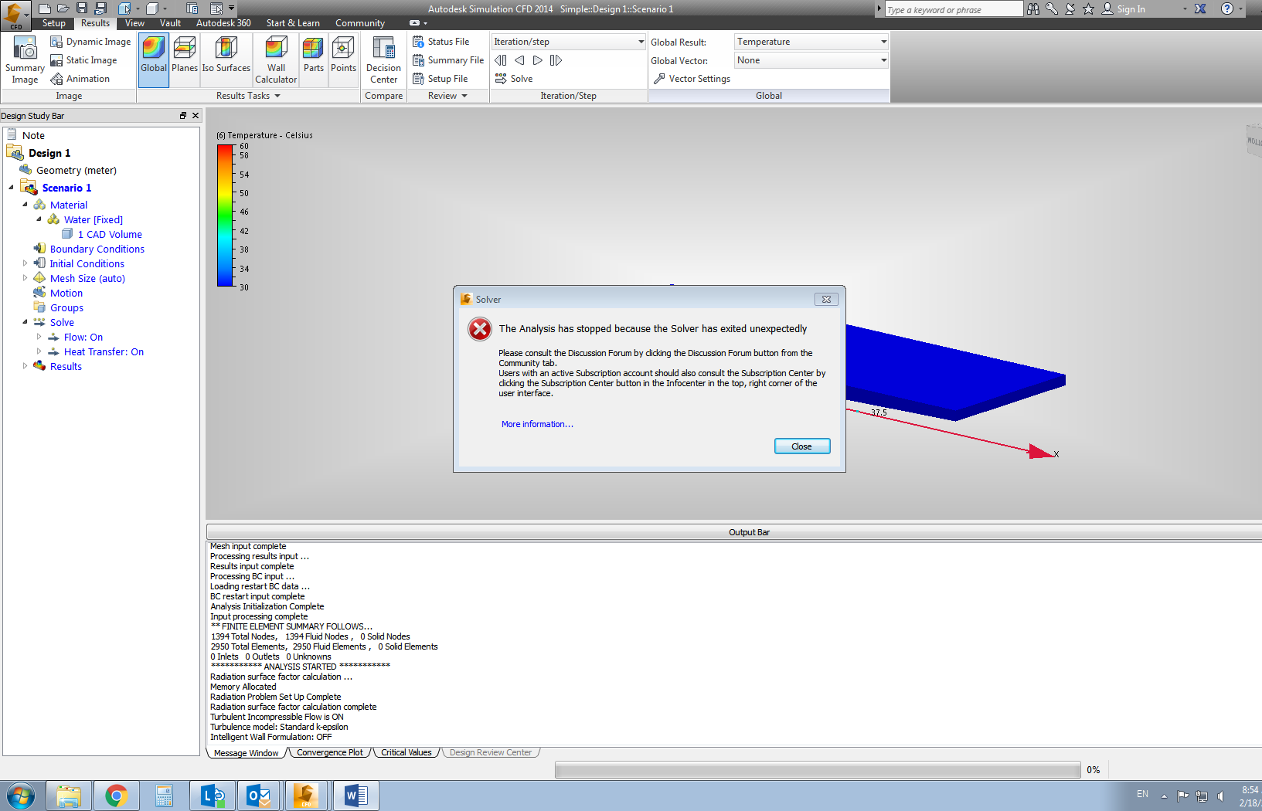Expand the Initial Conditions node

(x=26, y=263)
